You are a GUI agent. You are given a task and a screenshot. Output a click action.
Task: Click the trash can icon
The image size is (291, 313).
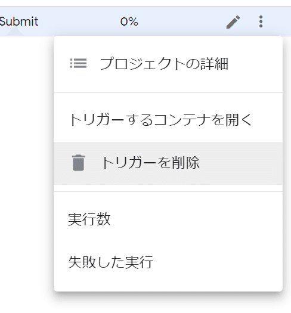(x=78, y=163)
